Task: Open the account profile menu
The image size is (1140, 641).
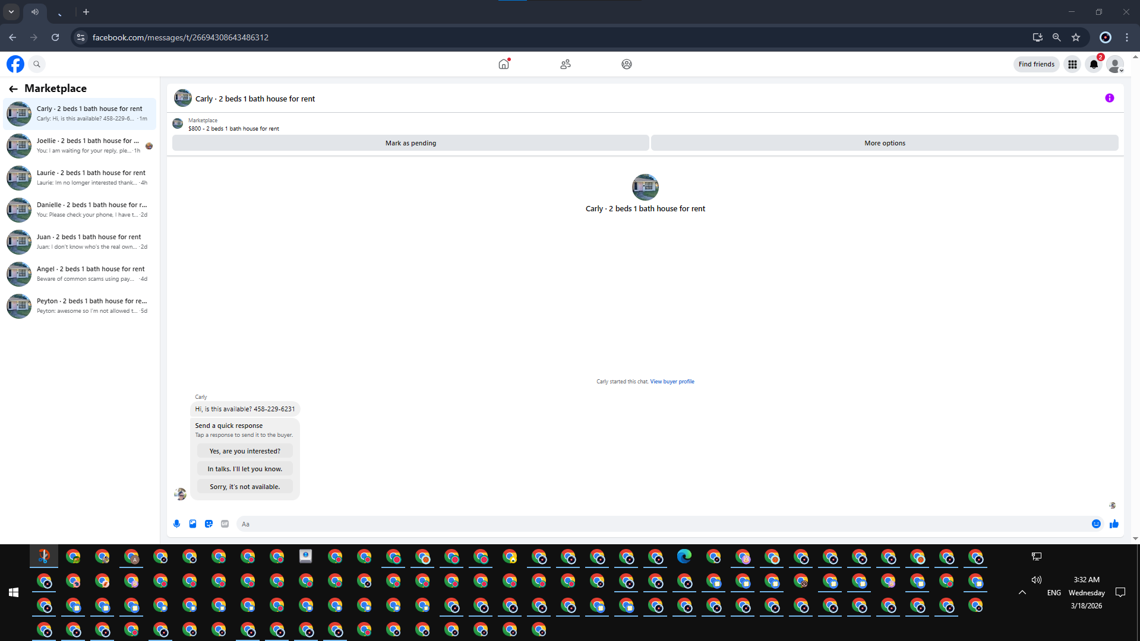Action: [x=1115, y=64]
